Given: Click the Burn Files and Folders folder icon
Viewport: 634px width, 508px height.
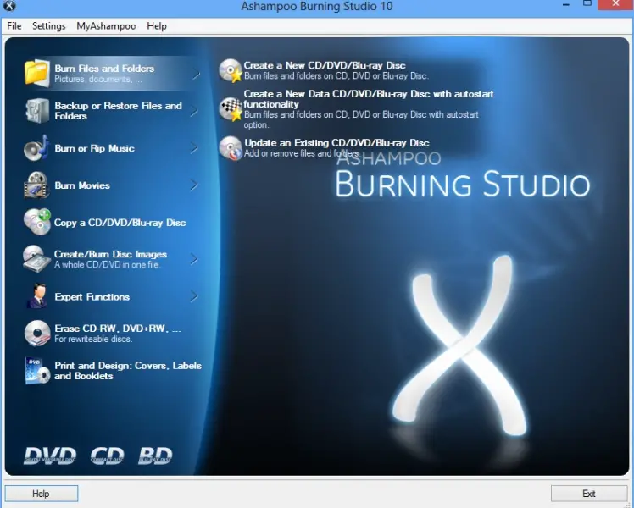Looking at the screenshot, I should [36, 73].
